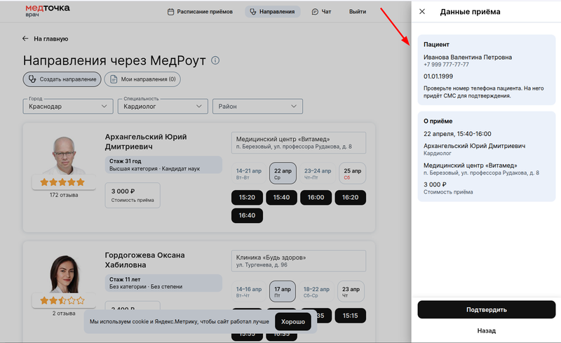Click the star rating of Гордогожева
The width and height of the screenshot is (561, 343).
tap(62, 300)
